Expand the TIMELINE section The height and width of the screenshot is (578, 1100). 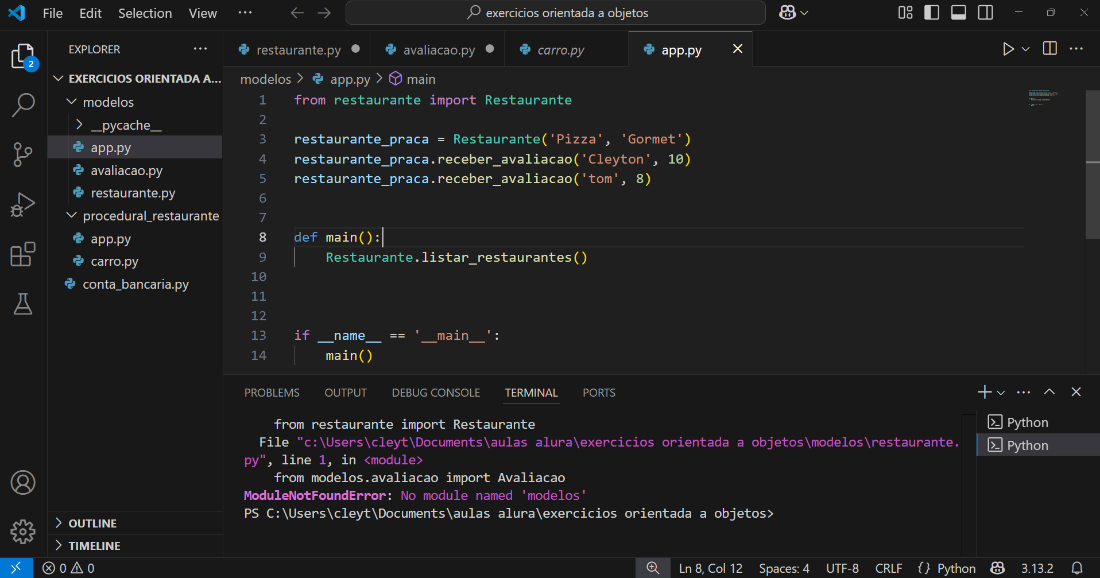(135, 546)
